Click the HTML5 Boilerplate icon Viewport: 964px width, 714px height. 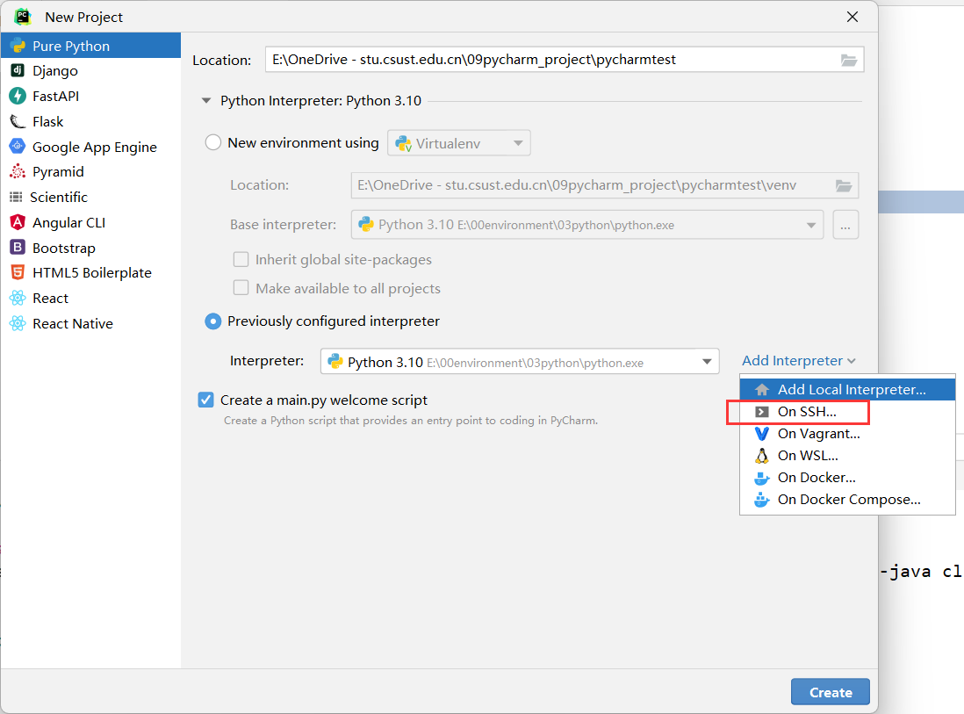[18, 272]
